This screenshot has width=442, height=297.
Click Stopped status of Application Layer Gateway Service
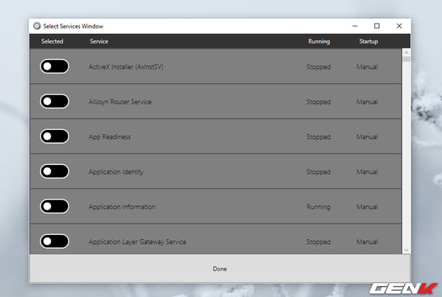[x=318, y=242]
